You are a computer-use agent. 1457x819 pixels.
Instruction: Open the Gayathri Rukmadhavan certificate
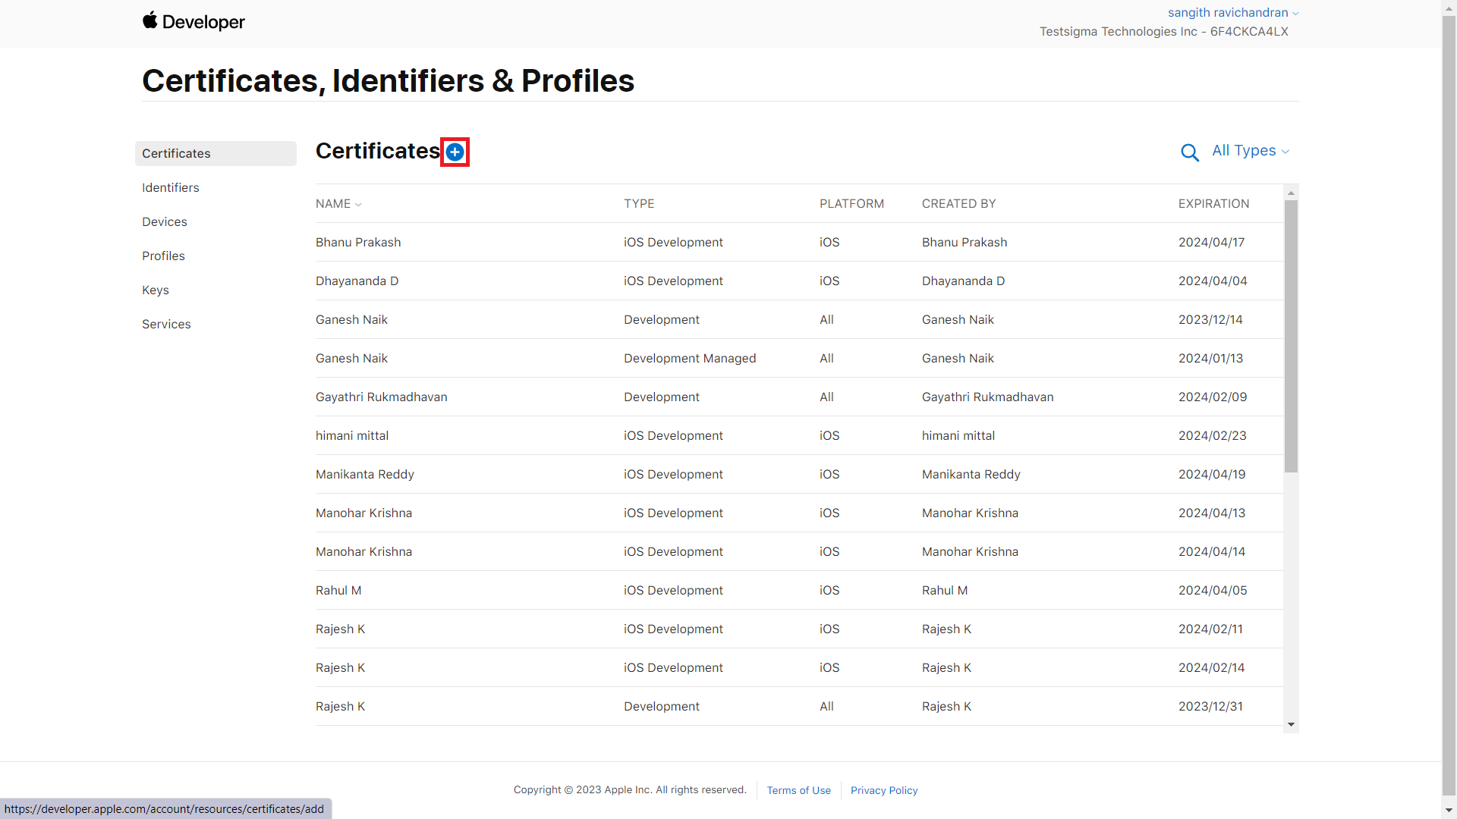[381, 397]
